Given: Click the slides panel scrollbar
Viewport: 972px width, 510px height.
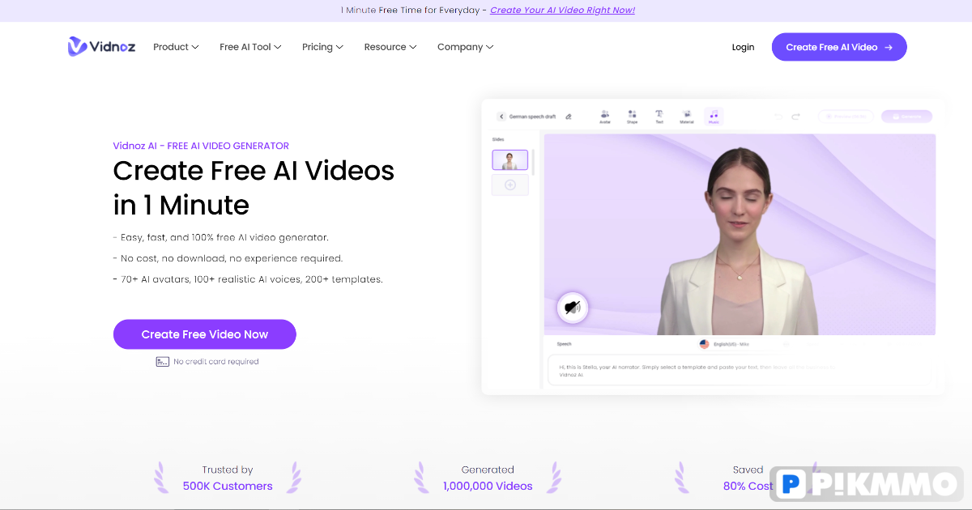Looking at the screenshot, I should (x=533, y=162).
